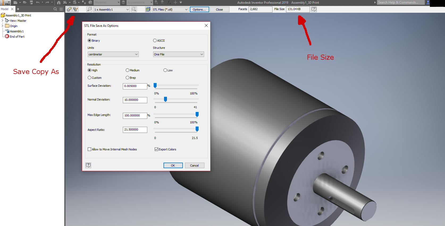Click the fx parameters icon
This screenshot has width=445, height=226.
[169, 2]
